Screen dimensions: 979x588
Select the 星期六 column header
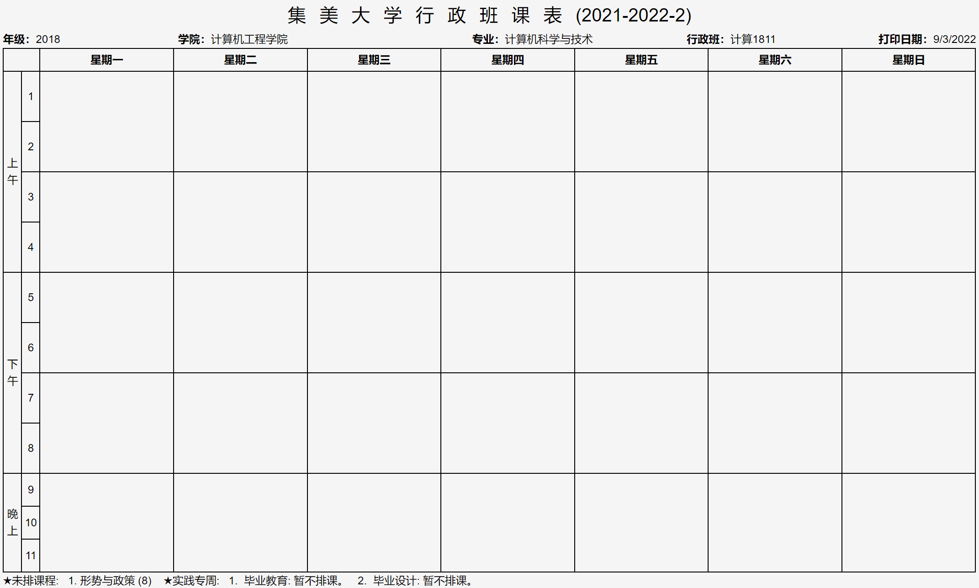775,60
